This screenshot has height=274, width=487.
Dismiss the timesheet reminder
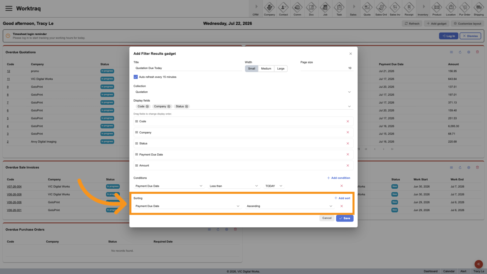pos(470,36)
